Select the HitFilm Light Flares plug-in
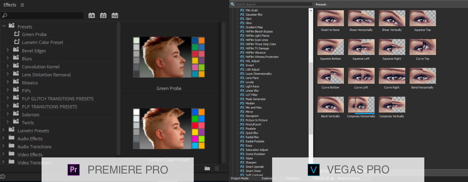Image resolution: width=468 pixels, height=182 pixels. (258, 36)
